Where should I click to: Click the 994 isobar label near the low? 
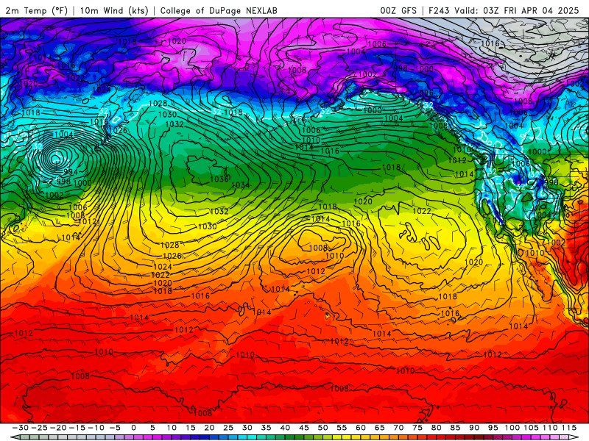click(x=70, y=172)
